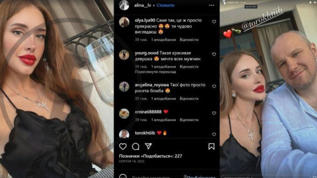
Task: Like torokhtiib's comment heart
Action: coord(214,134)
